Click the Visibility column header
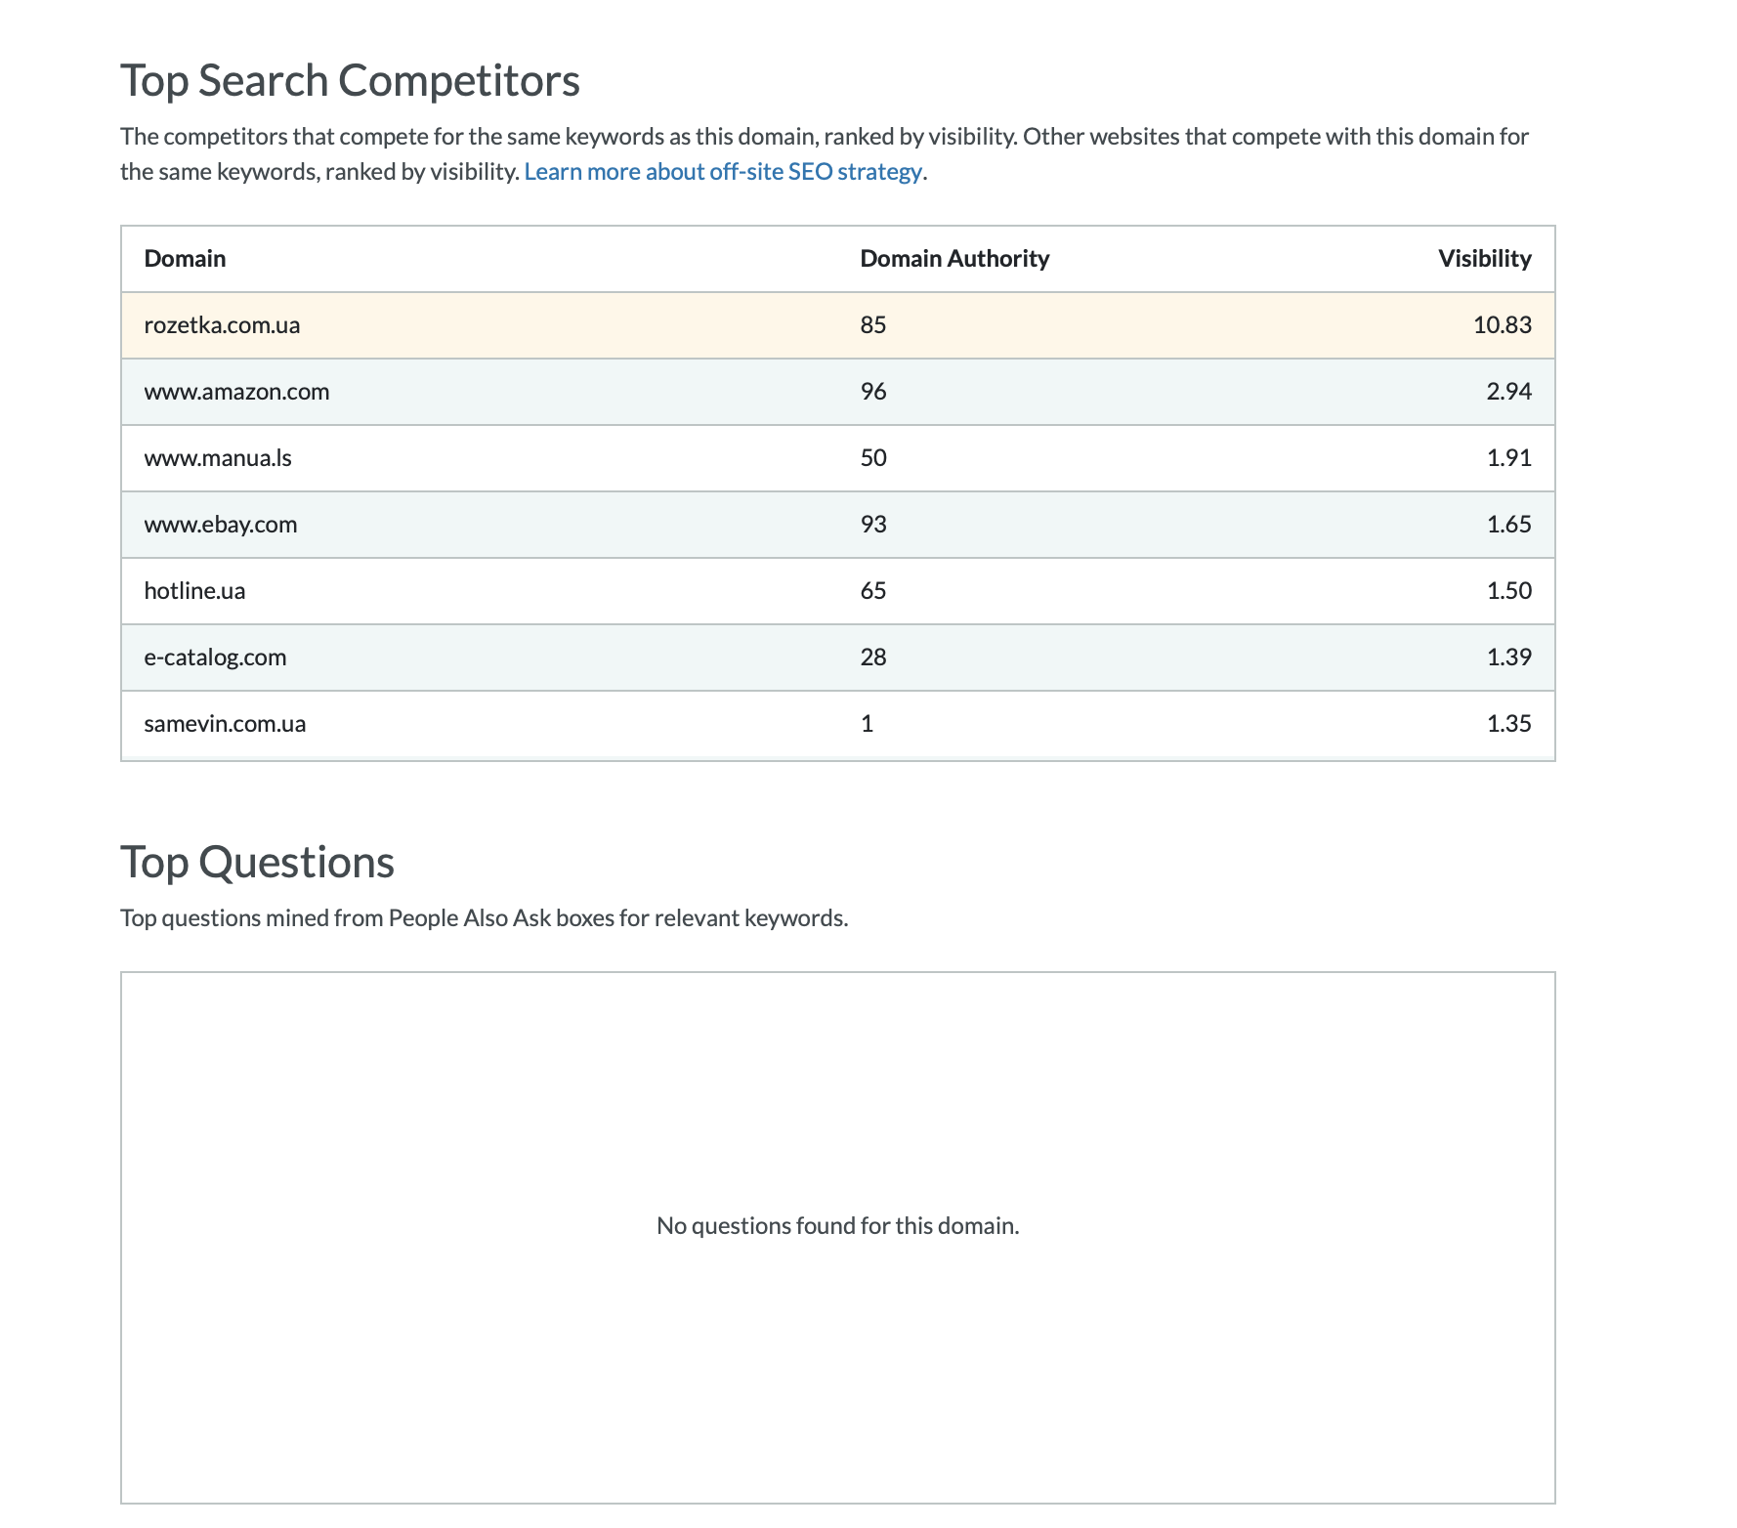The height and width of the screenshot is (1528, 1737). click(x=1483, y=259)
